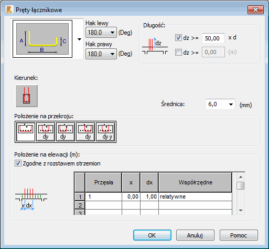This screenshot has width=269, height=249.
Task: Select the first section position icon without dy
Action: tap(26, 132)
